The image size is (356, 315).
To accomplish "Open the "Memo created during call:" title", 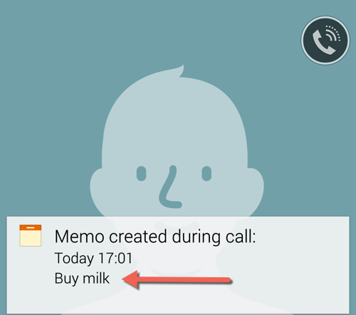I will [155, 237].
